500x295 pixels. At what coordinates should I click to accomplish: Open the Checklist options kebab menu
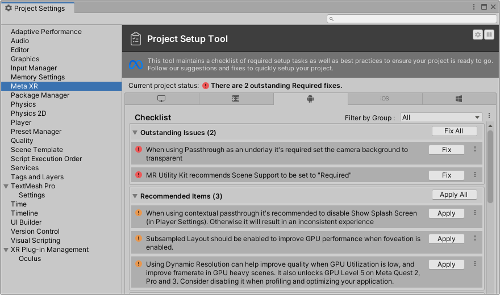(x=489, y=116)
